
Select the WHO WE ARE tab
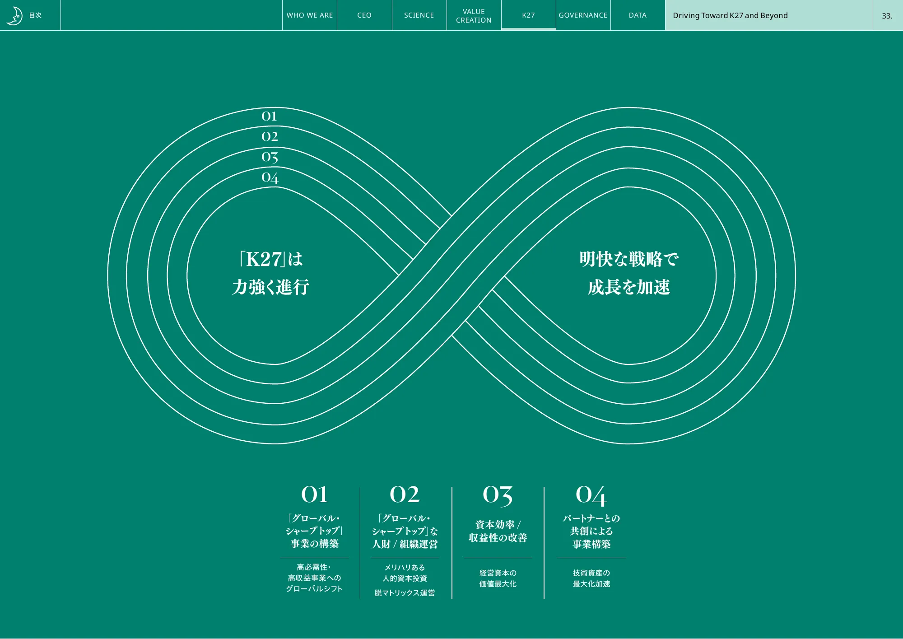pyautogui.click(x=310, y=15)
